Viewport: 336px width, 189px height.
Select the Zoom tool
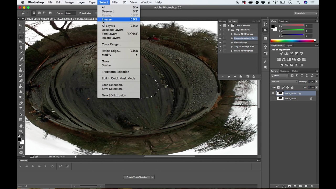(21, 131)
